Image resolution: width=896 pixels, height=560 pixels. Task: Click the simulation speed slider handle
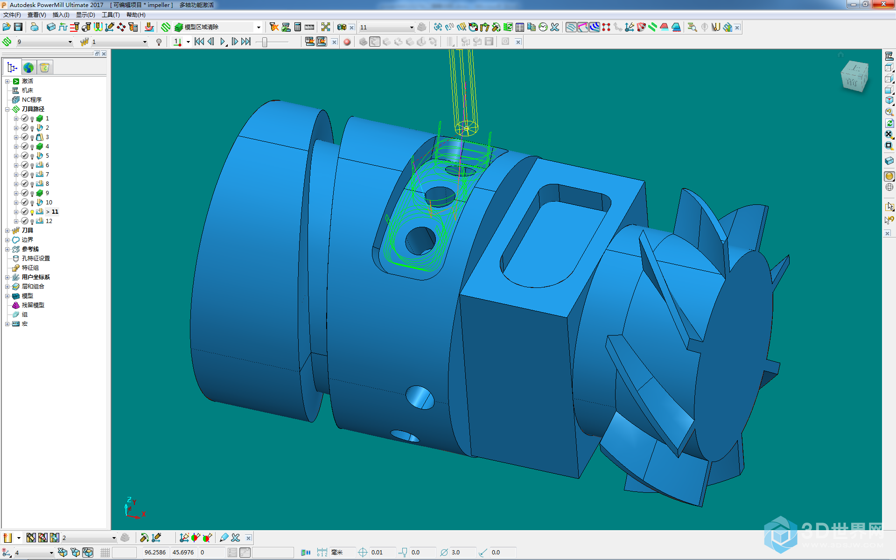point(265,42)
